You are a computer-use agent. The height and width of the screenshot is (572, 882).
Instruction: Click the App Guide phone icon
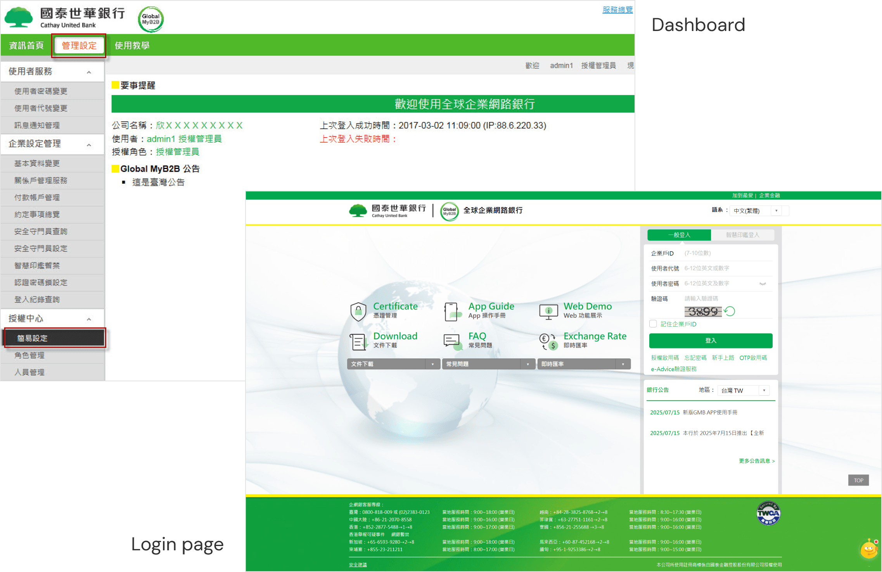pyautogui.click(x=452, y=311)
